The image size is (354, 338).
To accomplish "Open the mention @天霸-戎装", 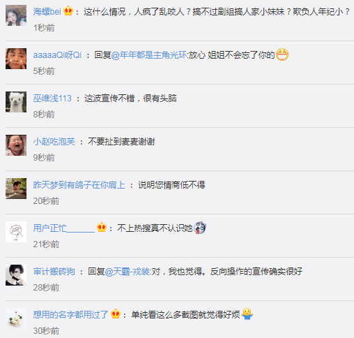I will click(128, 272).
